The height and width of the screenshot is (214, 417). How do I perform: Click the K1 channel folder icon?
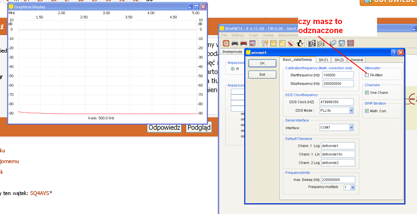click(312, 43)
